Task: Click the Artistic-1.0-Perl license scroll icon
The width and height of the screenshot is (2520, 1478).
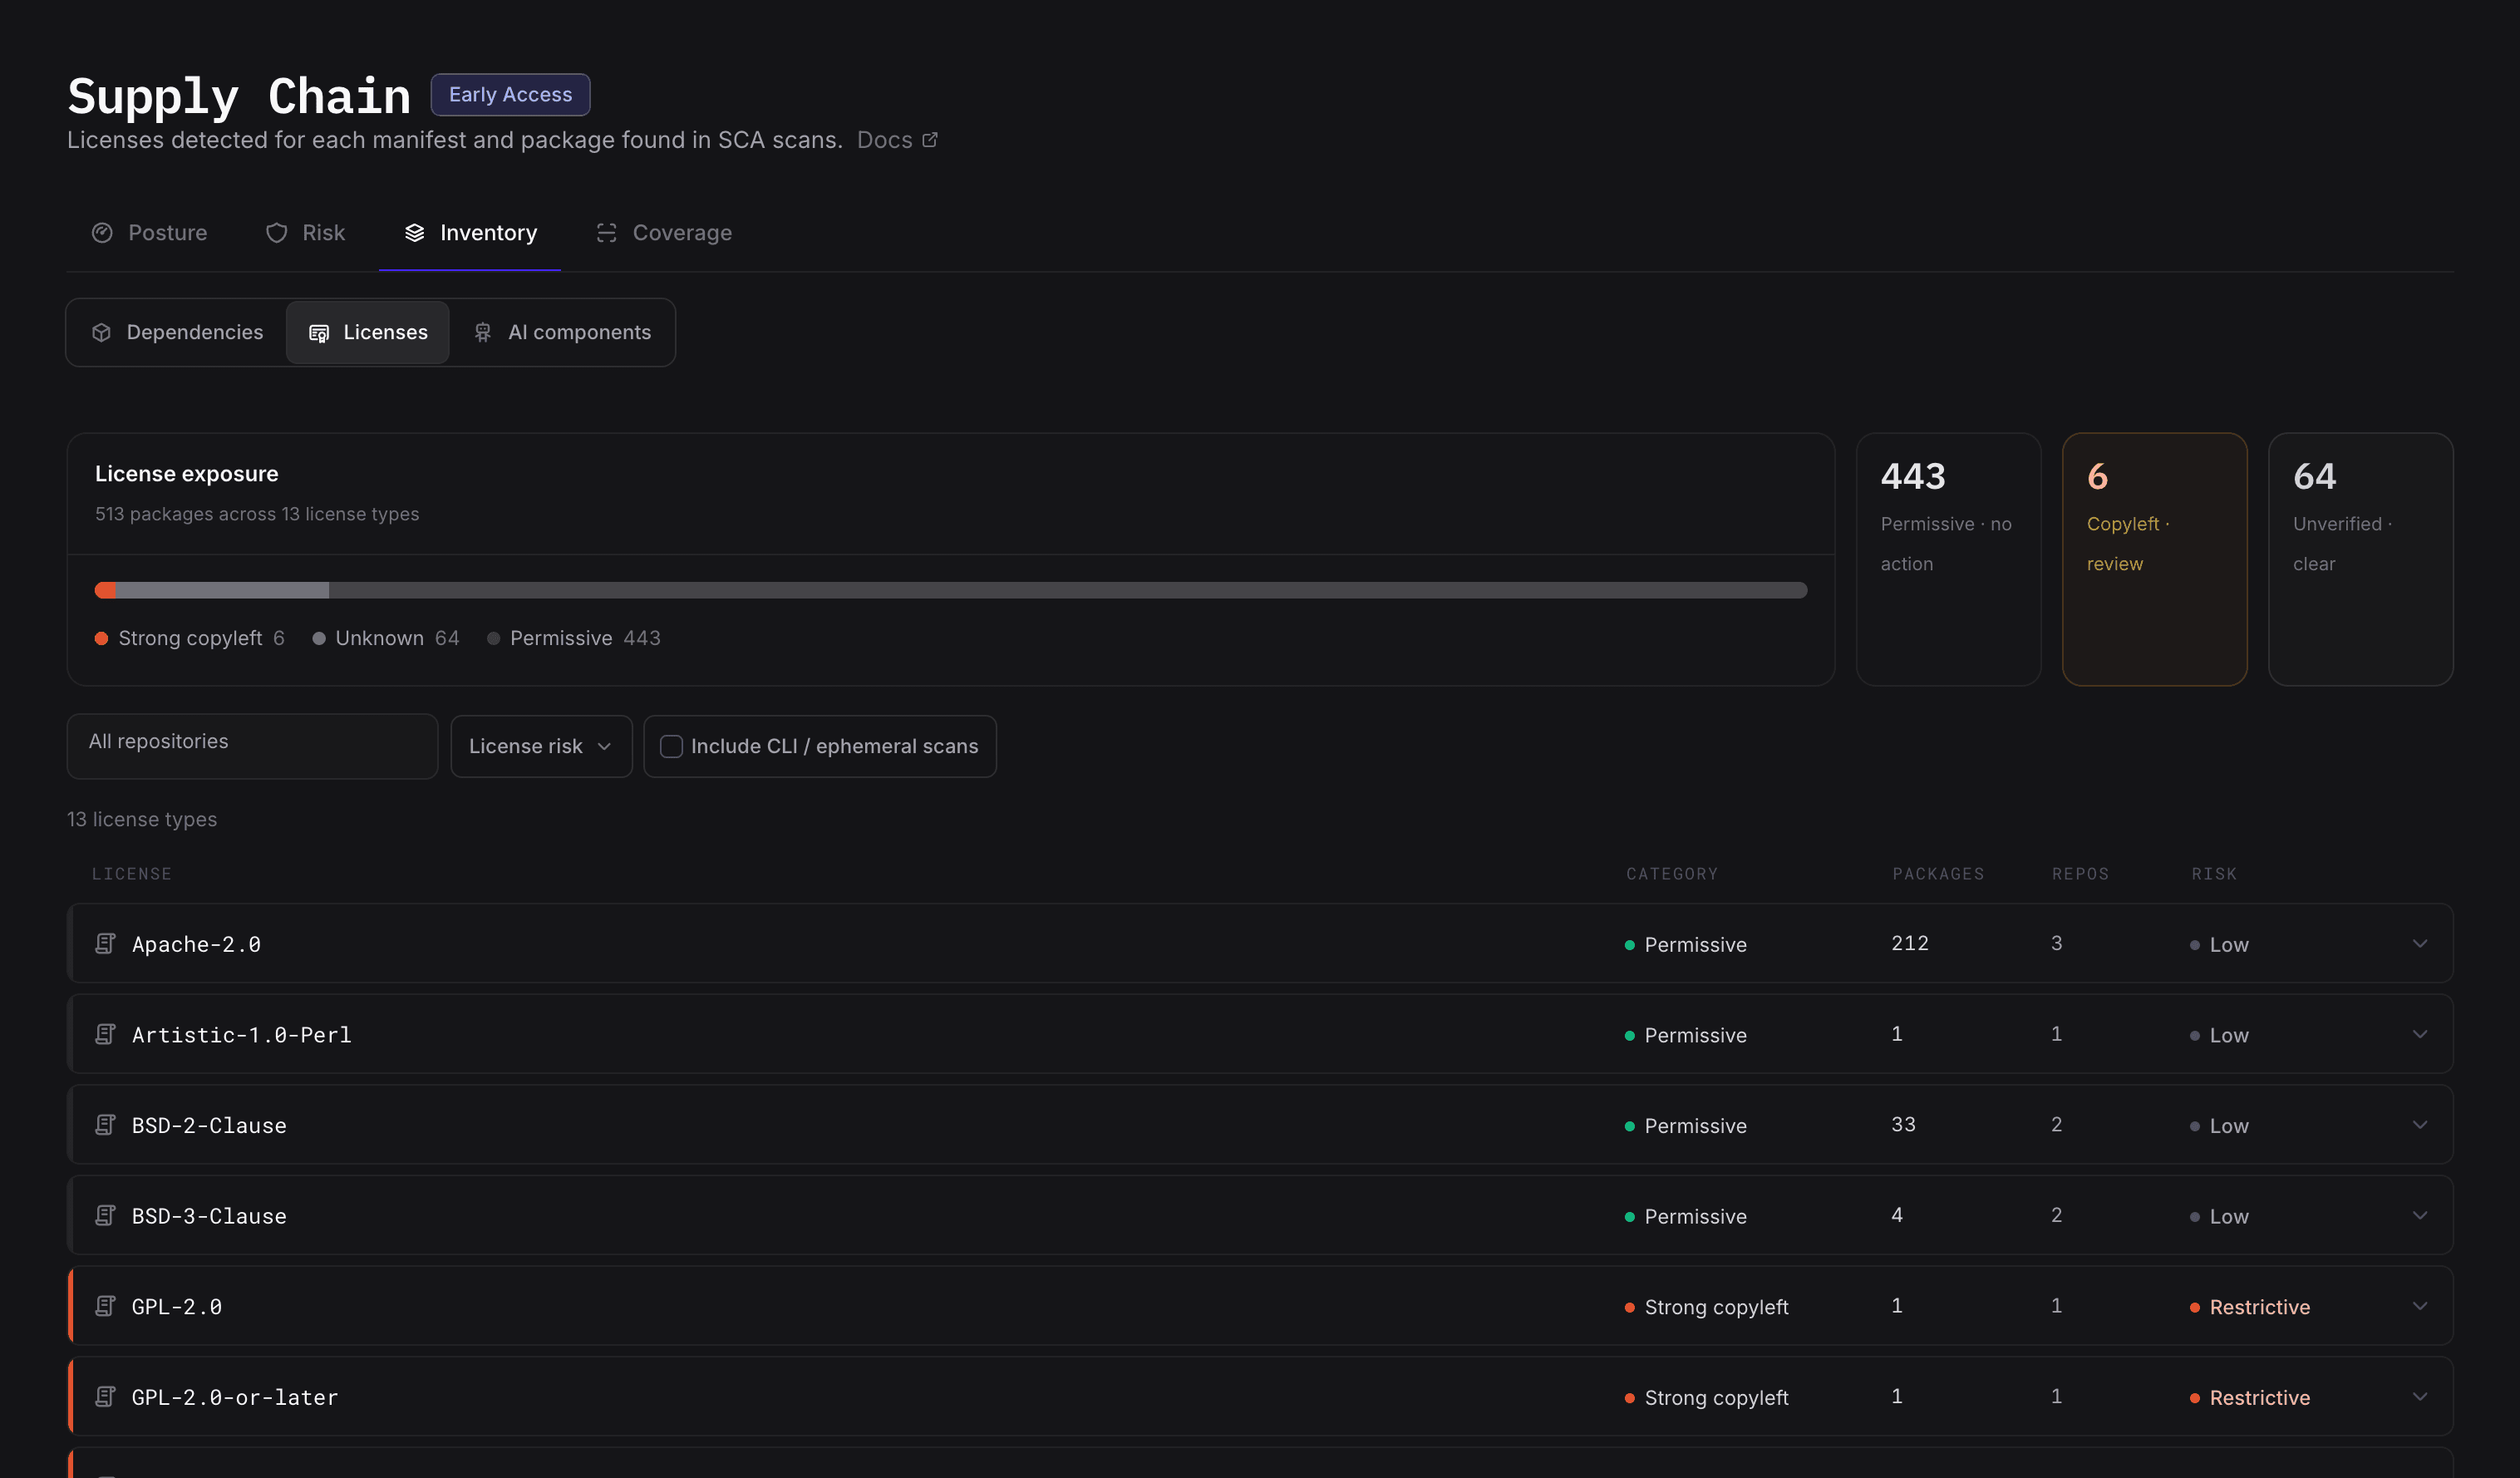Action: coord(105,1034)
